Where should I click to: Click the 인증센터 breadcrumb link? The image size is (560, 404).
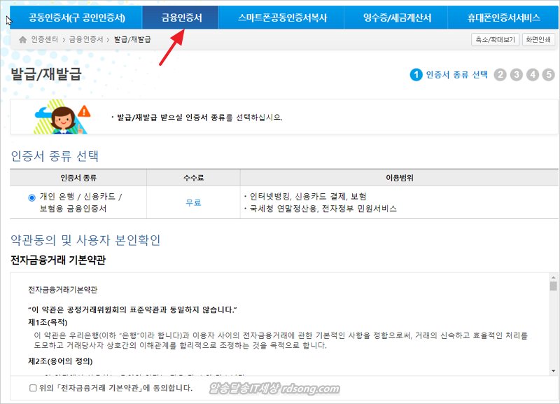[x=45, y=40]
